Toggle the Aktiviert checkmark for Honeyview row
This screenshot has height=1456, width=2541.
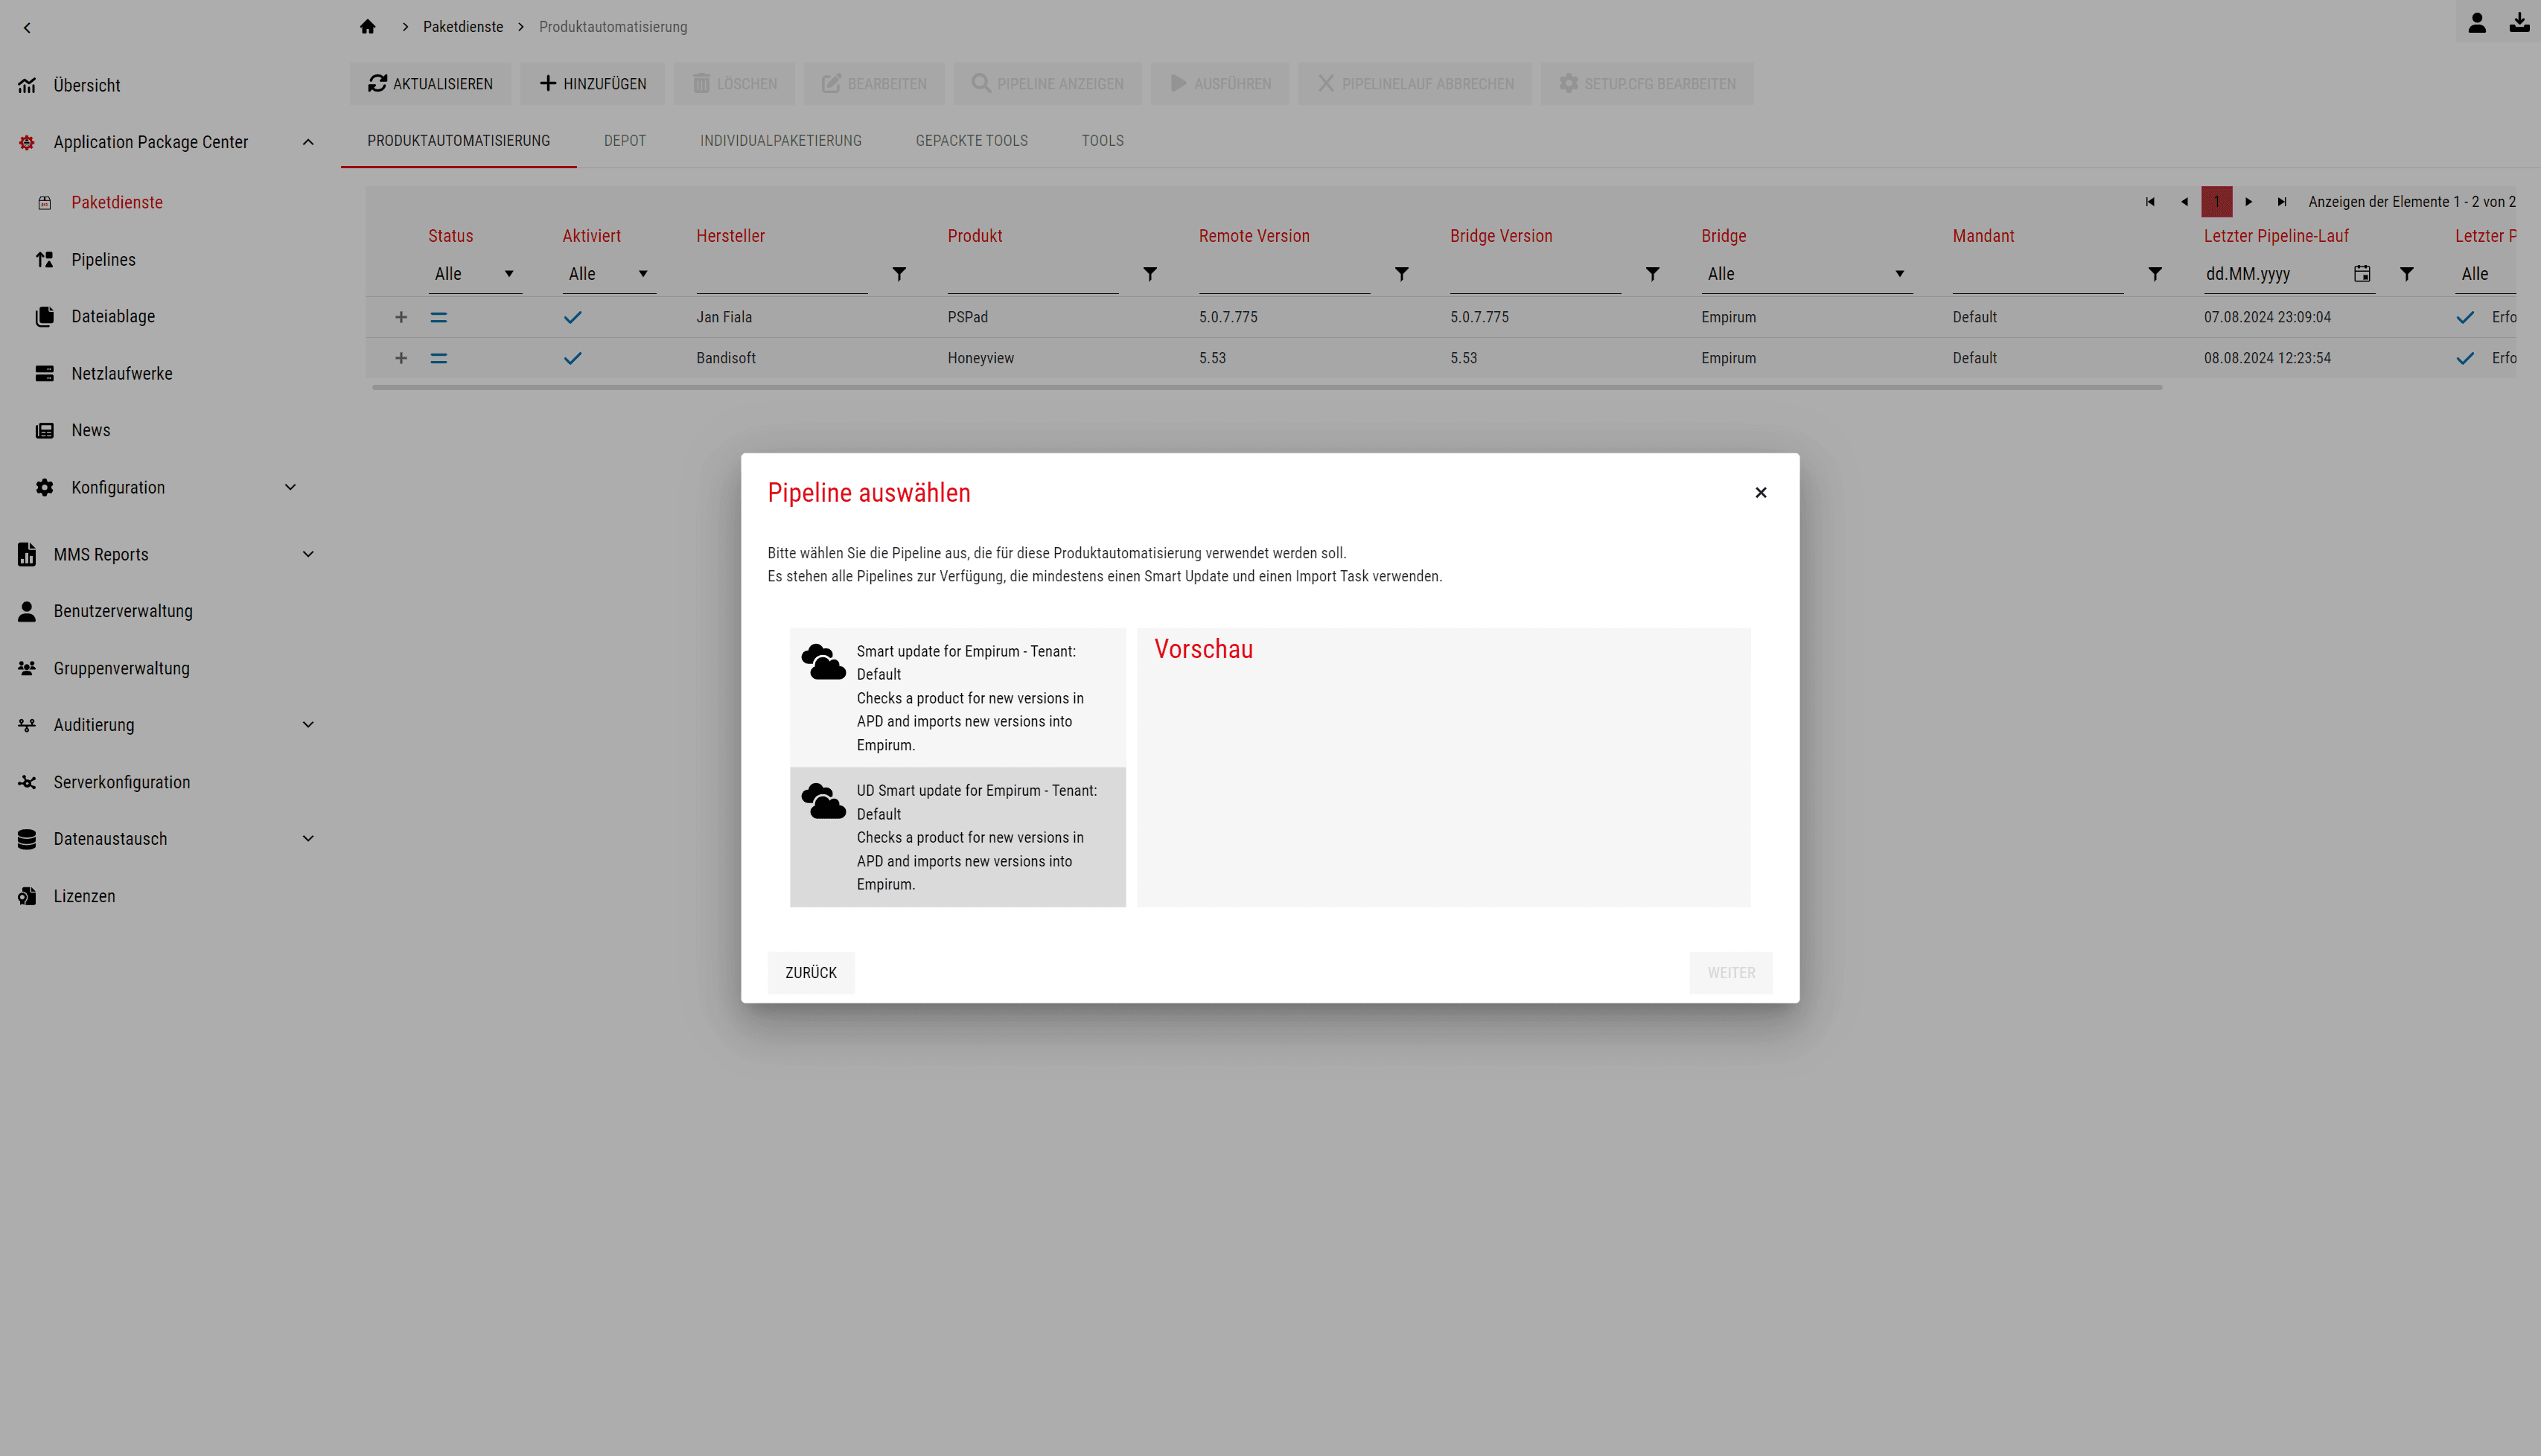point(572,358)
